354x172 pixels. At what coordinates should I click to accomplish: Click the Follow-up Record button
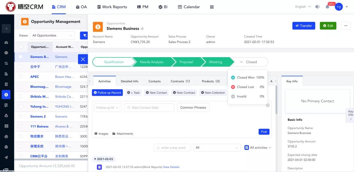coord(107,93)
